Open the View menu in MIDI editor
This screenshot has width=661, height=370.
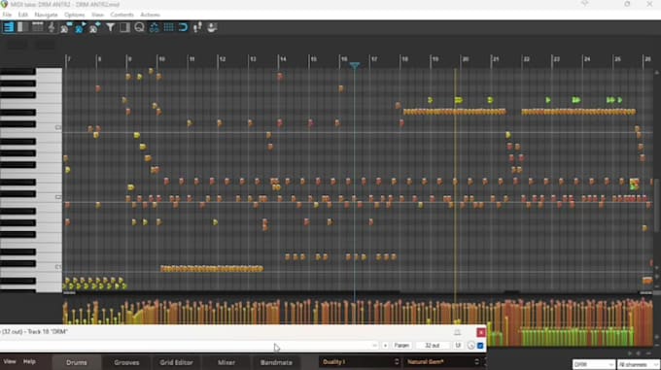pos(97,15)
